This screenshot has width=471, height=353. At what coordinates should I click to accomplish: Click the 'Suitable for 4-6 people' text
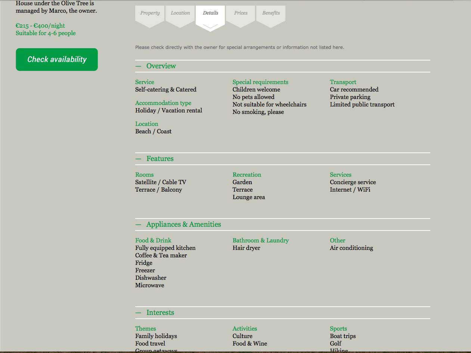click(x=46, y=33)
